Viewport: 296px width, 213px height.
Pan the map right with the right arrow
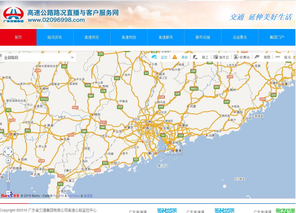(11, 152)
